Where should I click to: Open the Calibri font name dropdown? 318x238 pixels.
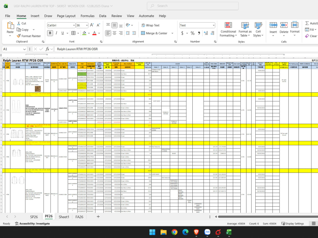pos(74,25)
